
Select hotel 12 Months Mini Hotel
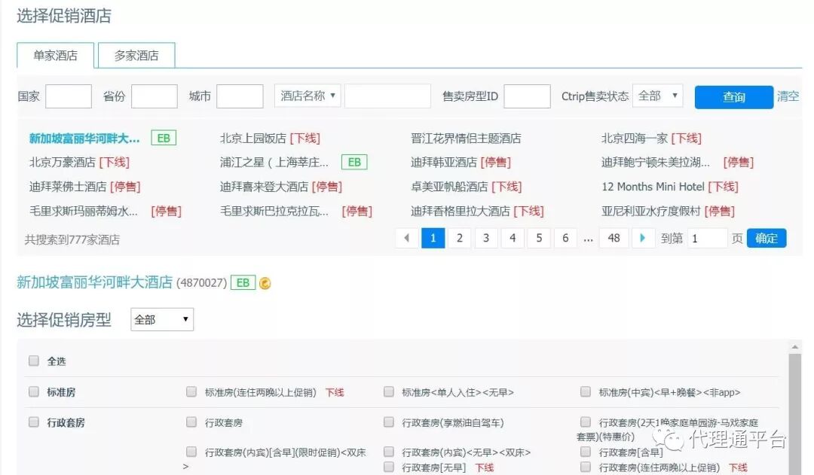pos(653,187)
